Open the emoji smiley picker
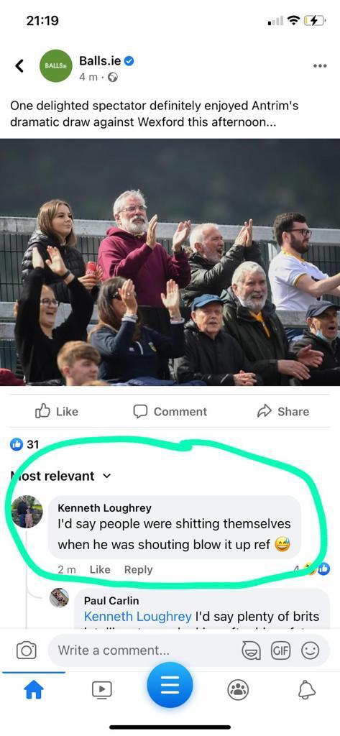Image resolution: width=340 pixels, height=736 pixels. [x=310, y=650]
